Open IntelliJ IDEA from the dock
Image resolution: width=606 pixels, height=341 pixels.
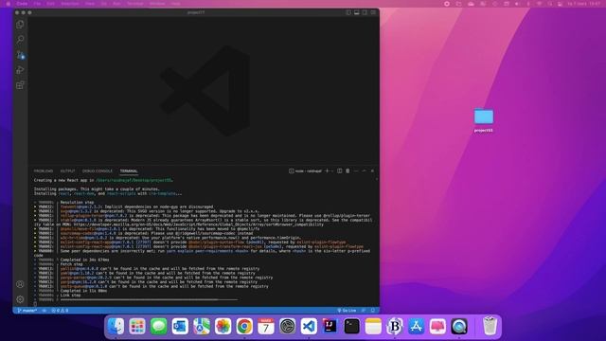tap(330, 326)
